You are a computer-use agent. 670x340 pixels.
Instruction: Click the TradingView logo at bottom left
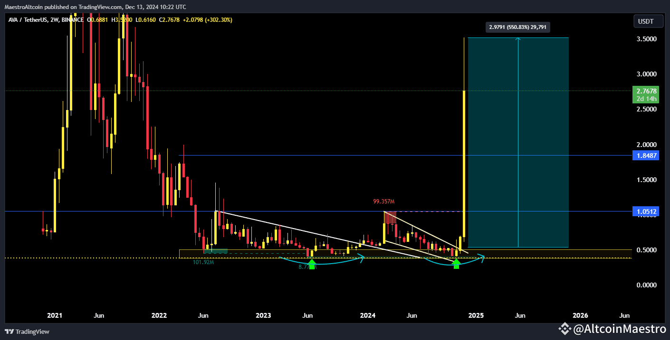pos(27,331)
